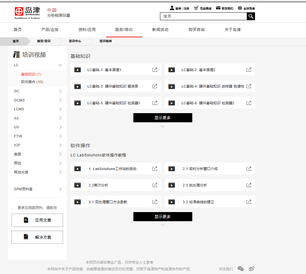Click the search magnifier icon
The image size is (306, 274).
251,16
